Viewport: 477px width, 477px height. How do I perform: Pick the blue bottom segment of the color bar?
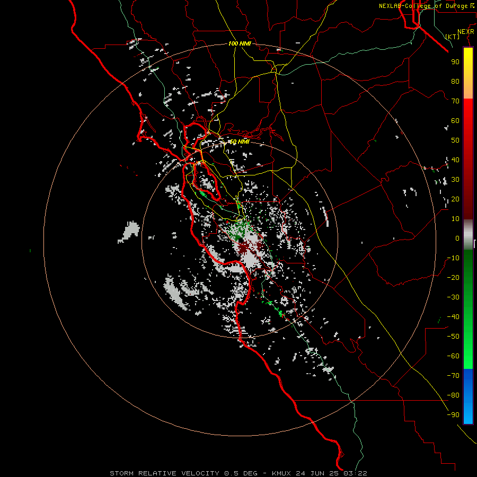point(468,396)
